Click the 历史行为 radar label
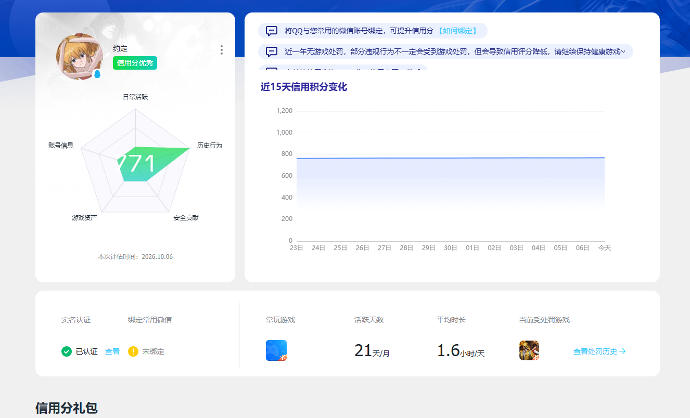This screenshot has width=690, height=418. pyautogui.click(x=210, y=146)
